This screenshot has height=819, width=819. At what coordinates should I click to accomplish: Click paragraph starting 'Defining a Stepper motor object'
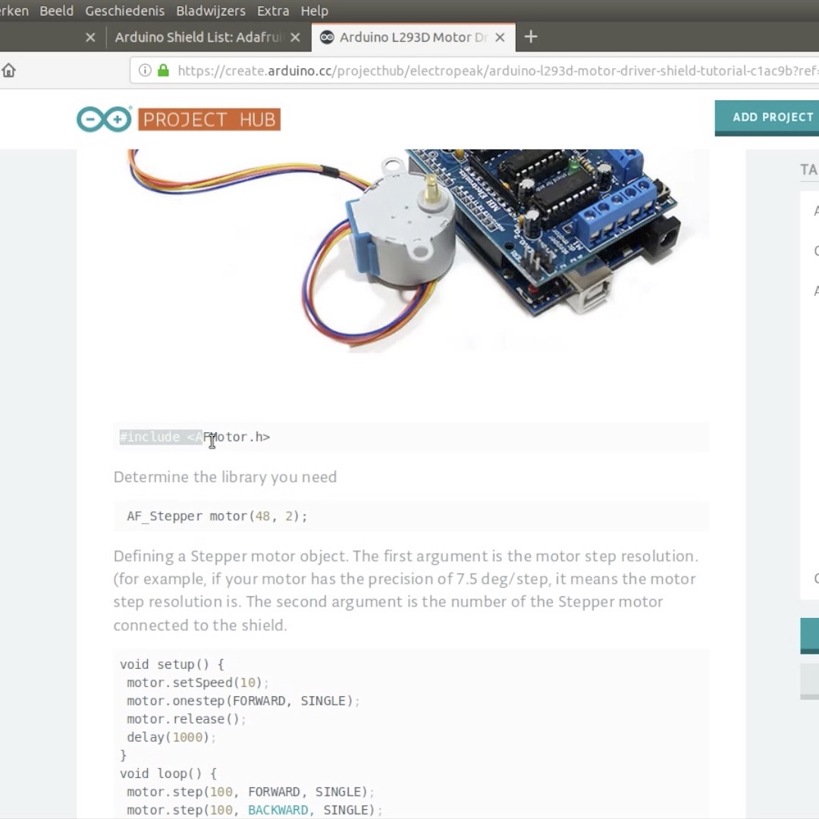(x=406, y=590)
